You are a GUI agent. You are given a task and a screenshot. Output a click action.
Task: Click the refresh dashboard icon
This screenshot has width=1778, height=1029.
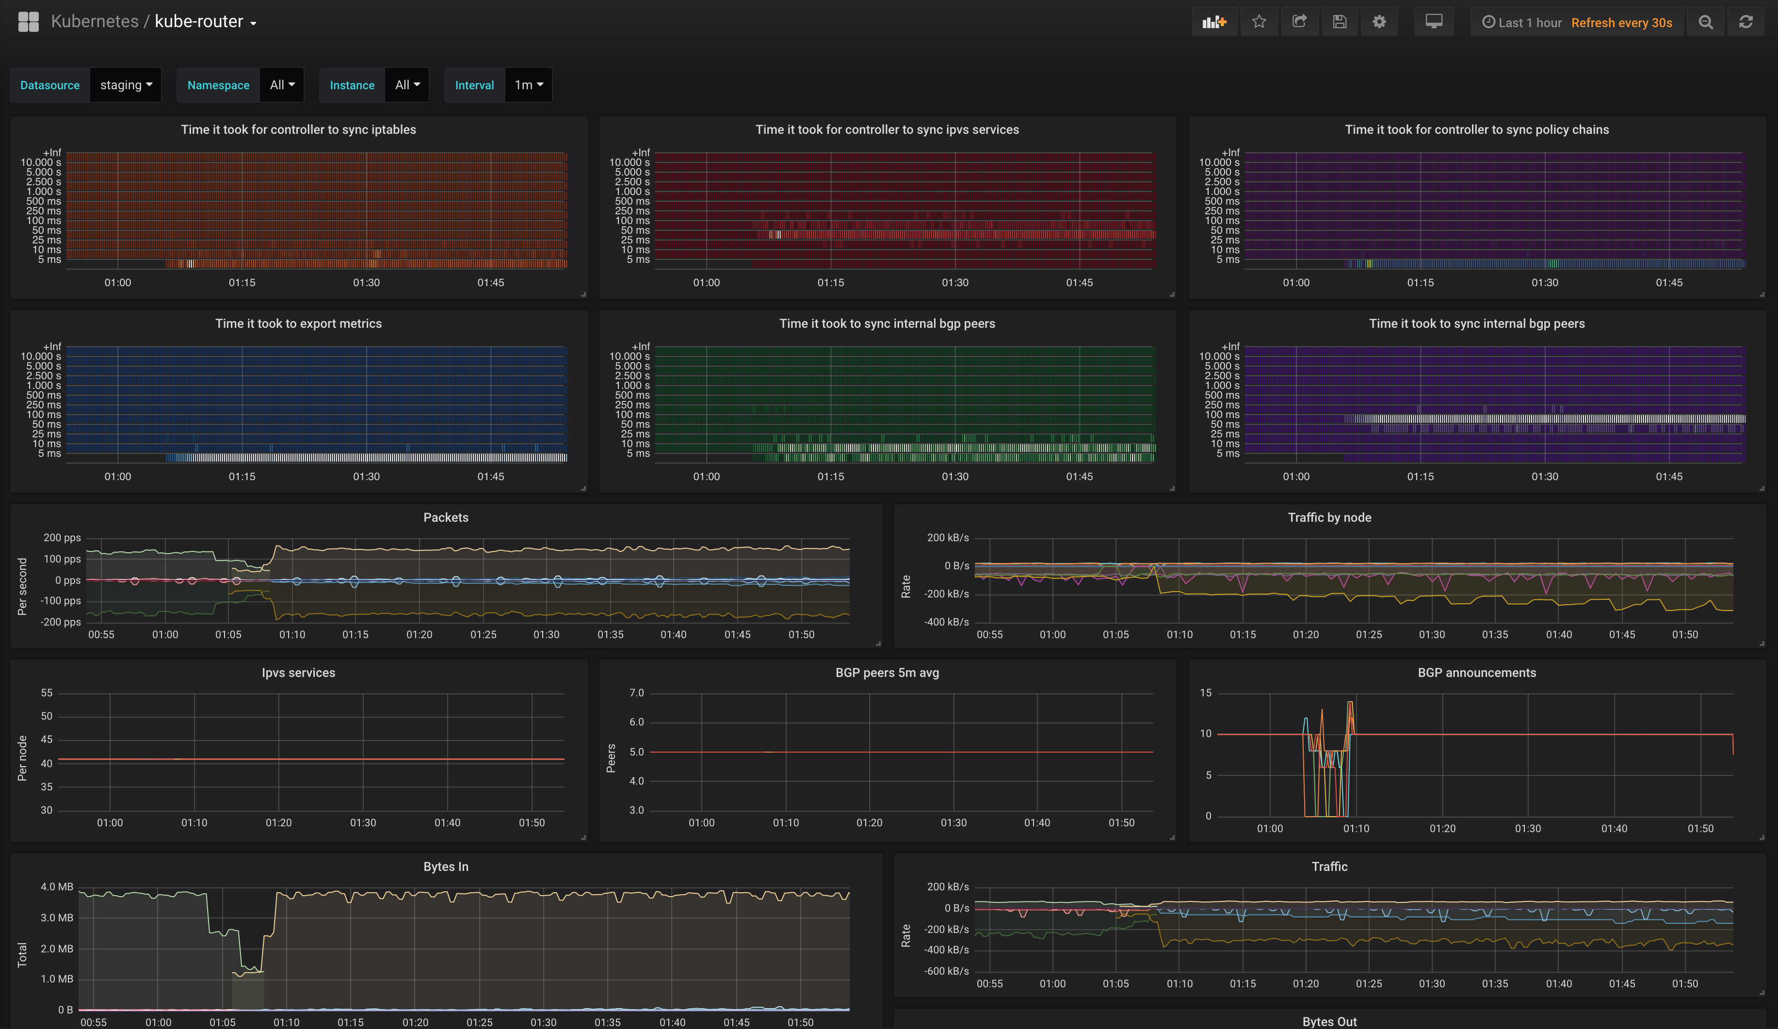[x=1746, y=22]
